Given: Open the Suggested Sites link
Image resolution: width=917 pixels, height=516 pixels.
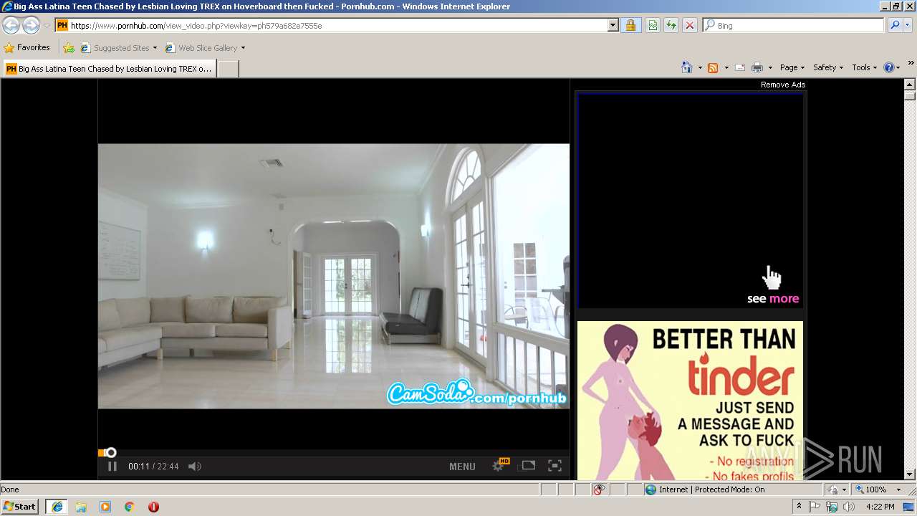Looking at the screenshot, I should pyautogui.click(x=118, y=48).
